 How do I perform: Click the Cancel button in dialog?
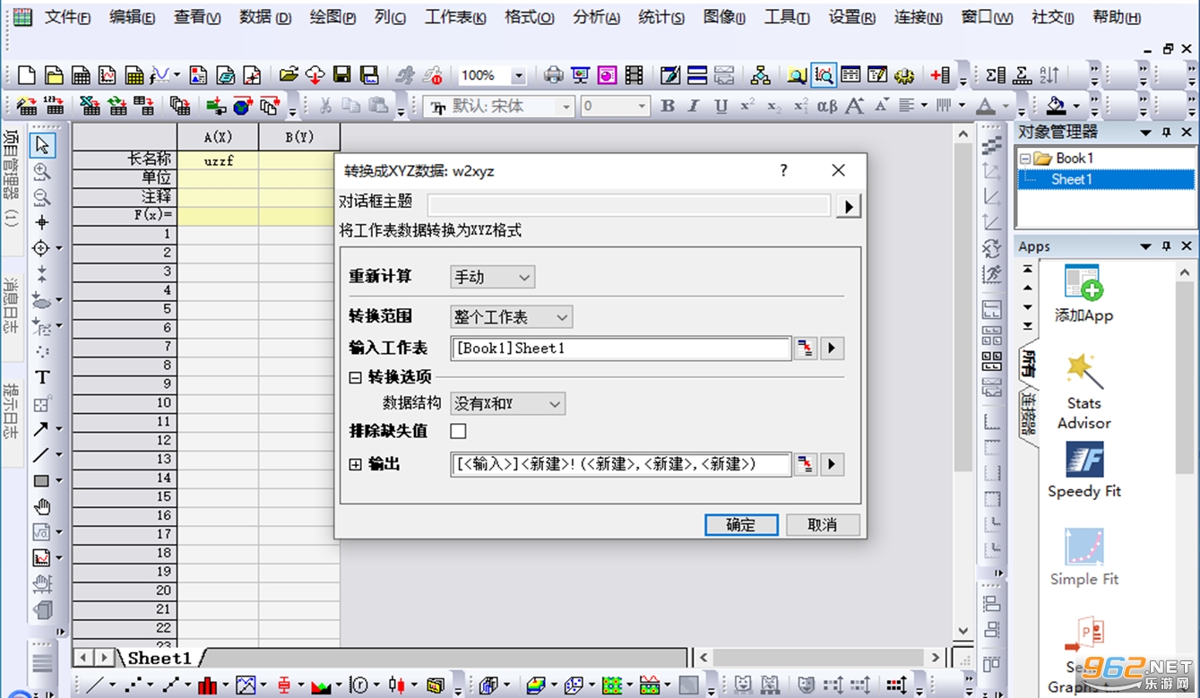click(x=822, y=525)
